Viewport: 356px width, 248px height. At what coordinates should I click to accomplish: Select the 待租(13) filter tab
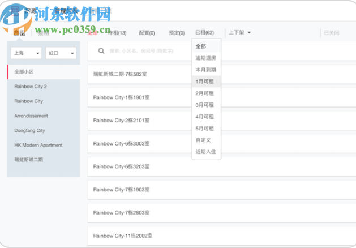117,33
